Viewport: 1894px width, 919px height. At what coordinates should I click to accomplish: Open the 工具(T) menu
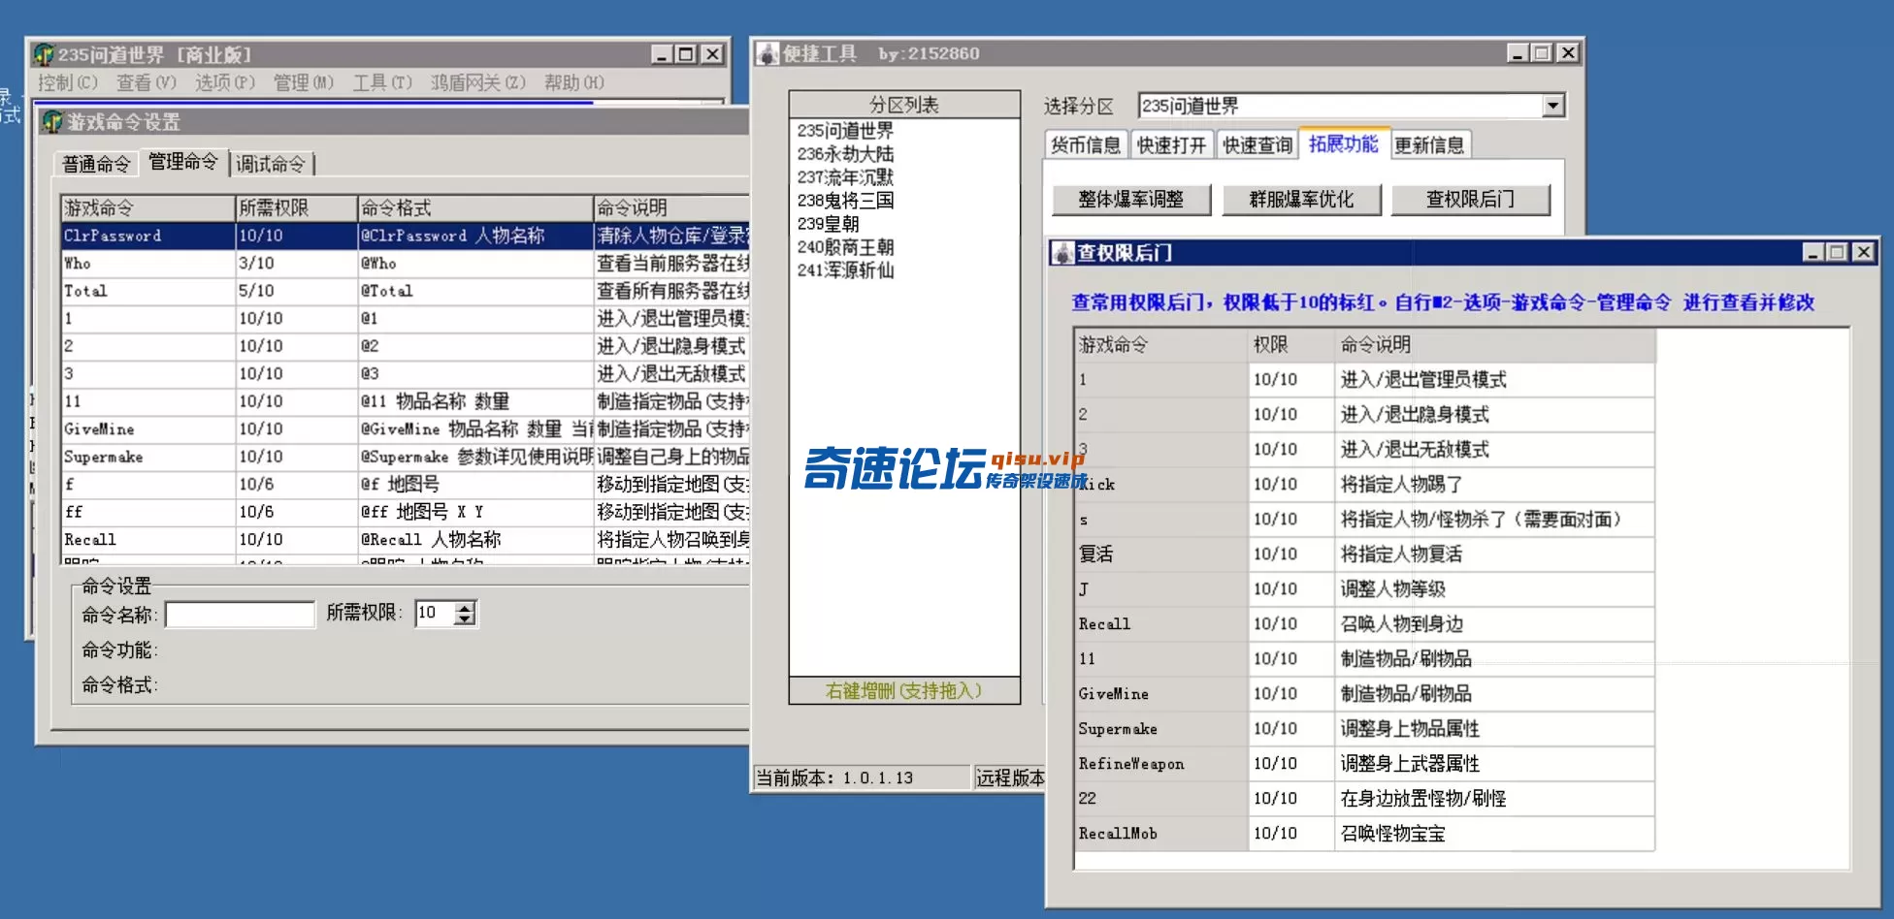382,82
